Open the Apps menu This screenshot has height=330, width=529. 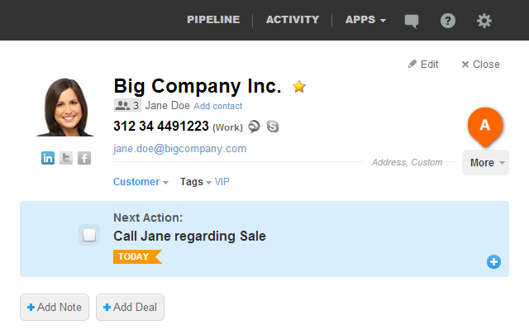(x=365, y=20)
